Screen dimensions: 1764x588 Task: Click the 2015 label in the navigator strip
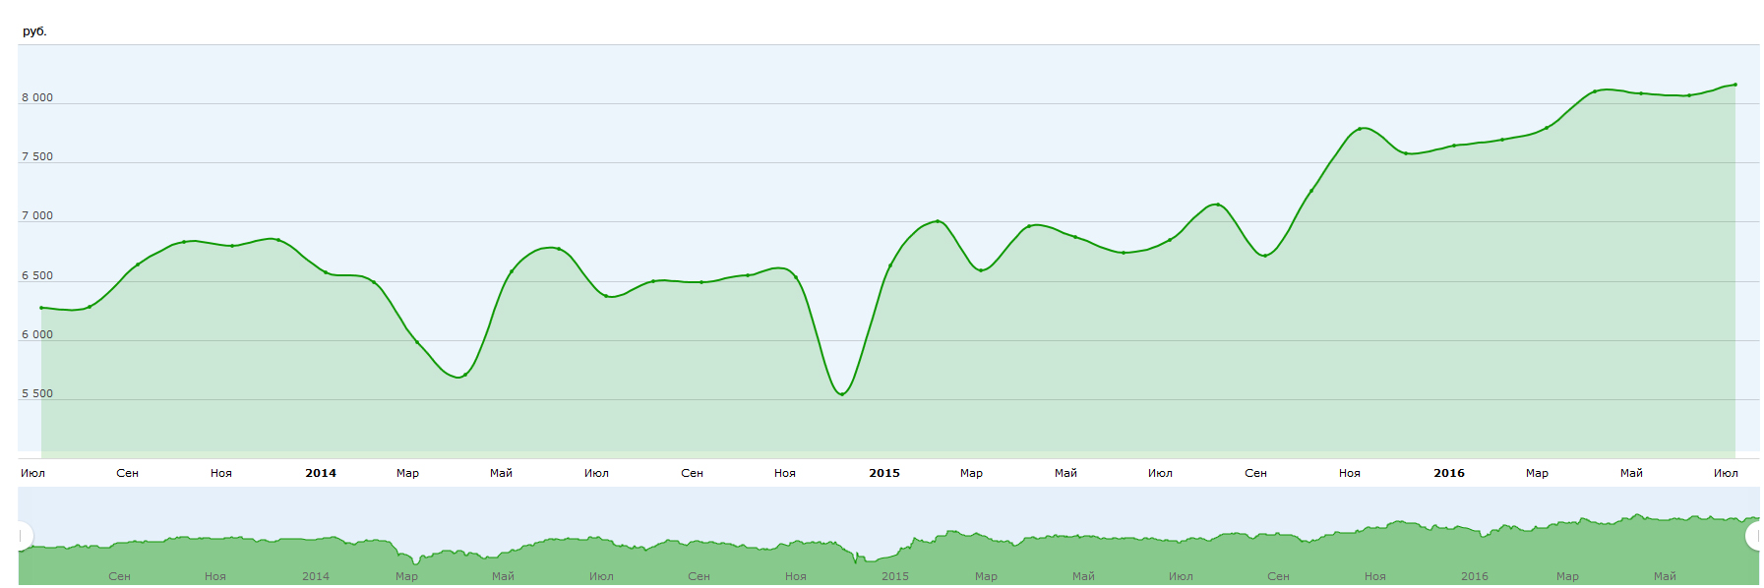coord(895,576)
